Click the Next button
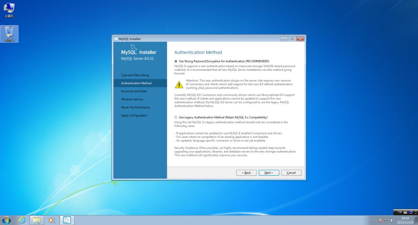The width and height of the screenshot is (418, 225). pos(269,173)
